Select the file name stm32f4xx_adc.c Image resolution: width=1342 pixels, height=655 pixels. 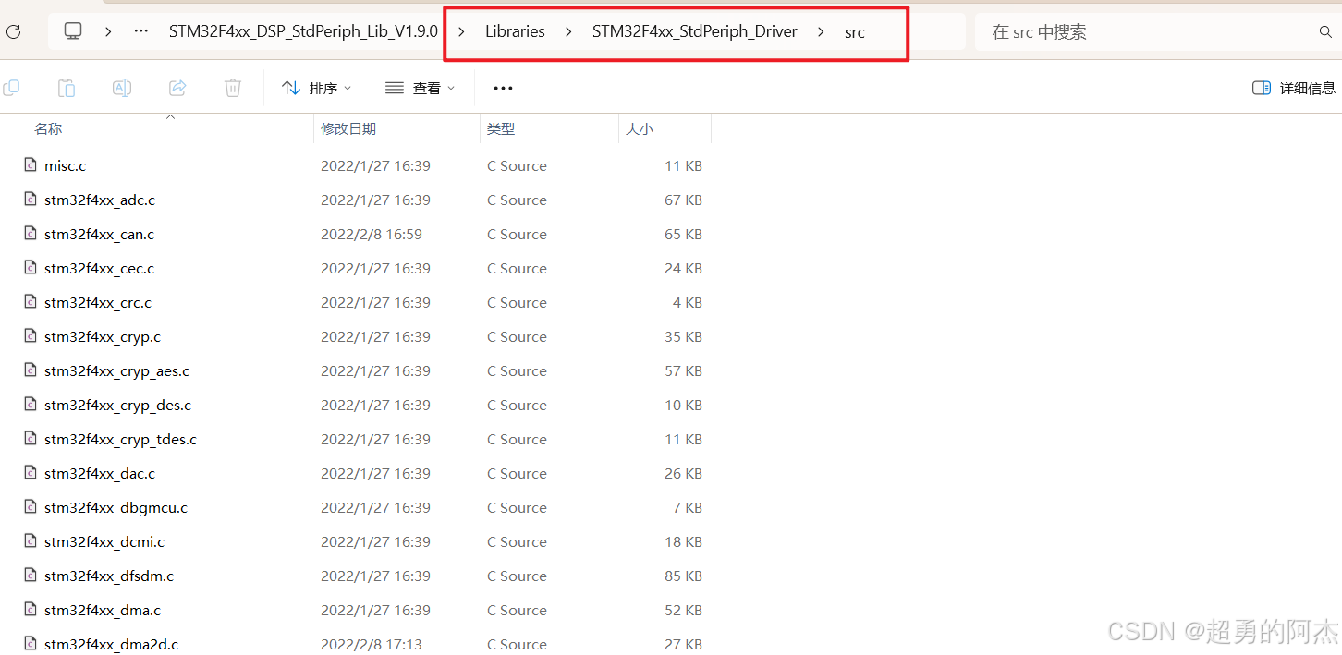pos(100,200)
